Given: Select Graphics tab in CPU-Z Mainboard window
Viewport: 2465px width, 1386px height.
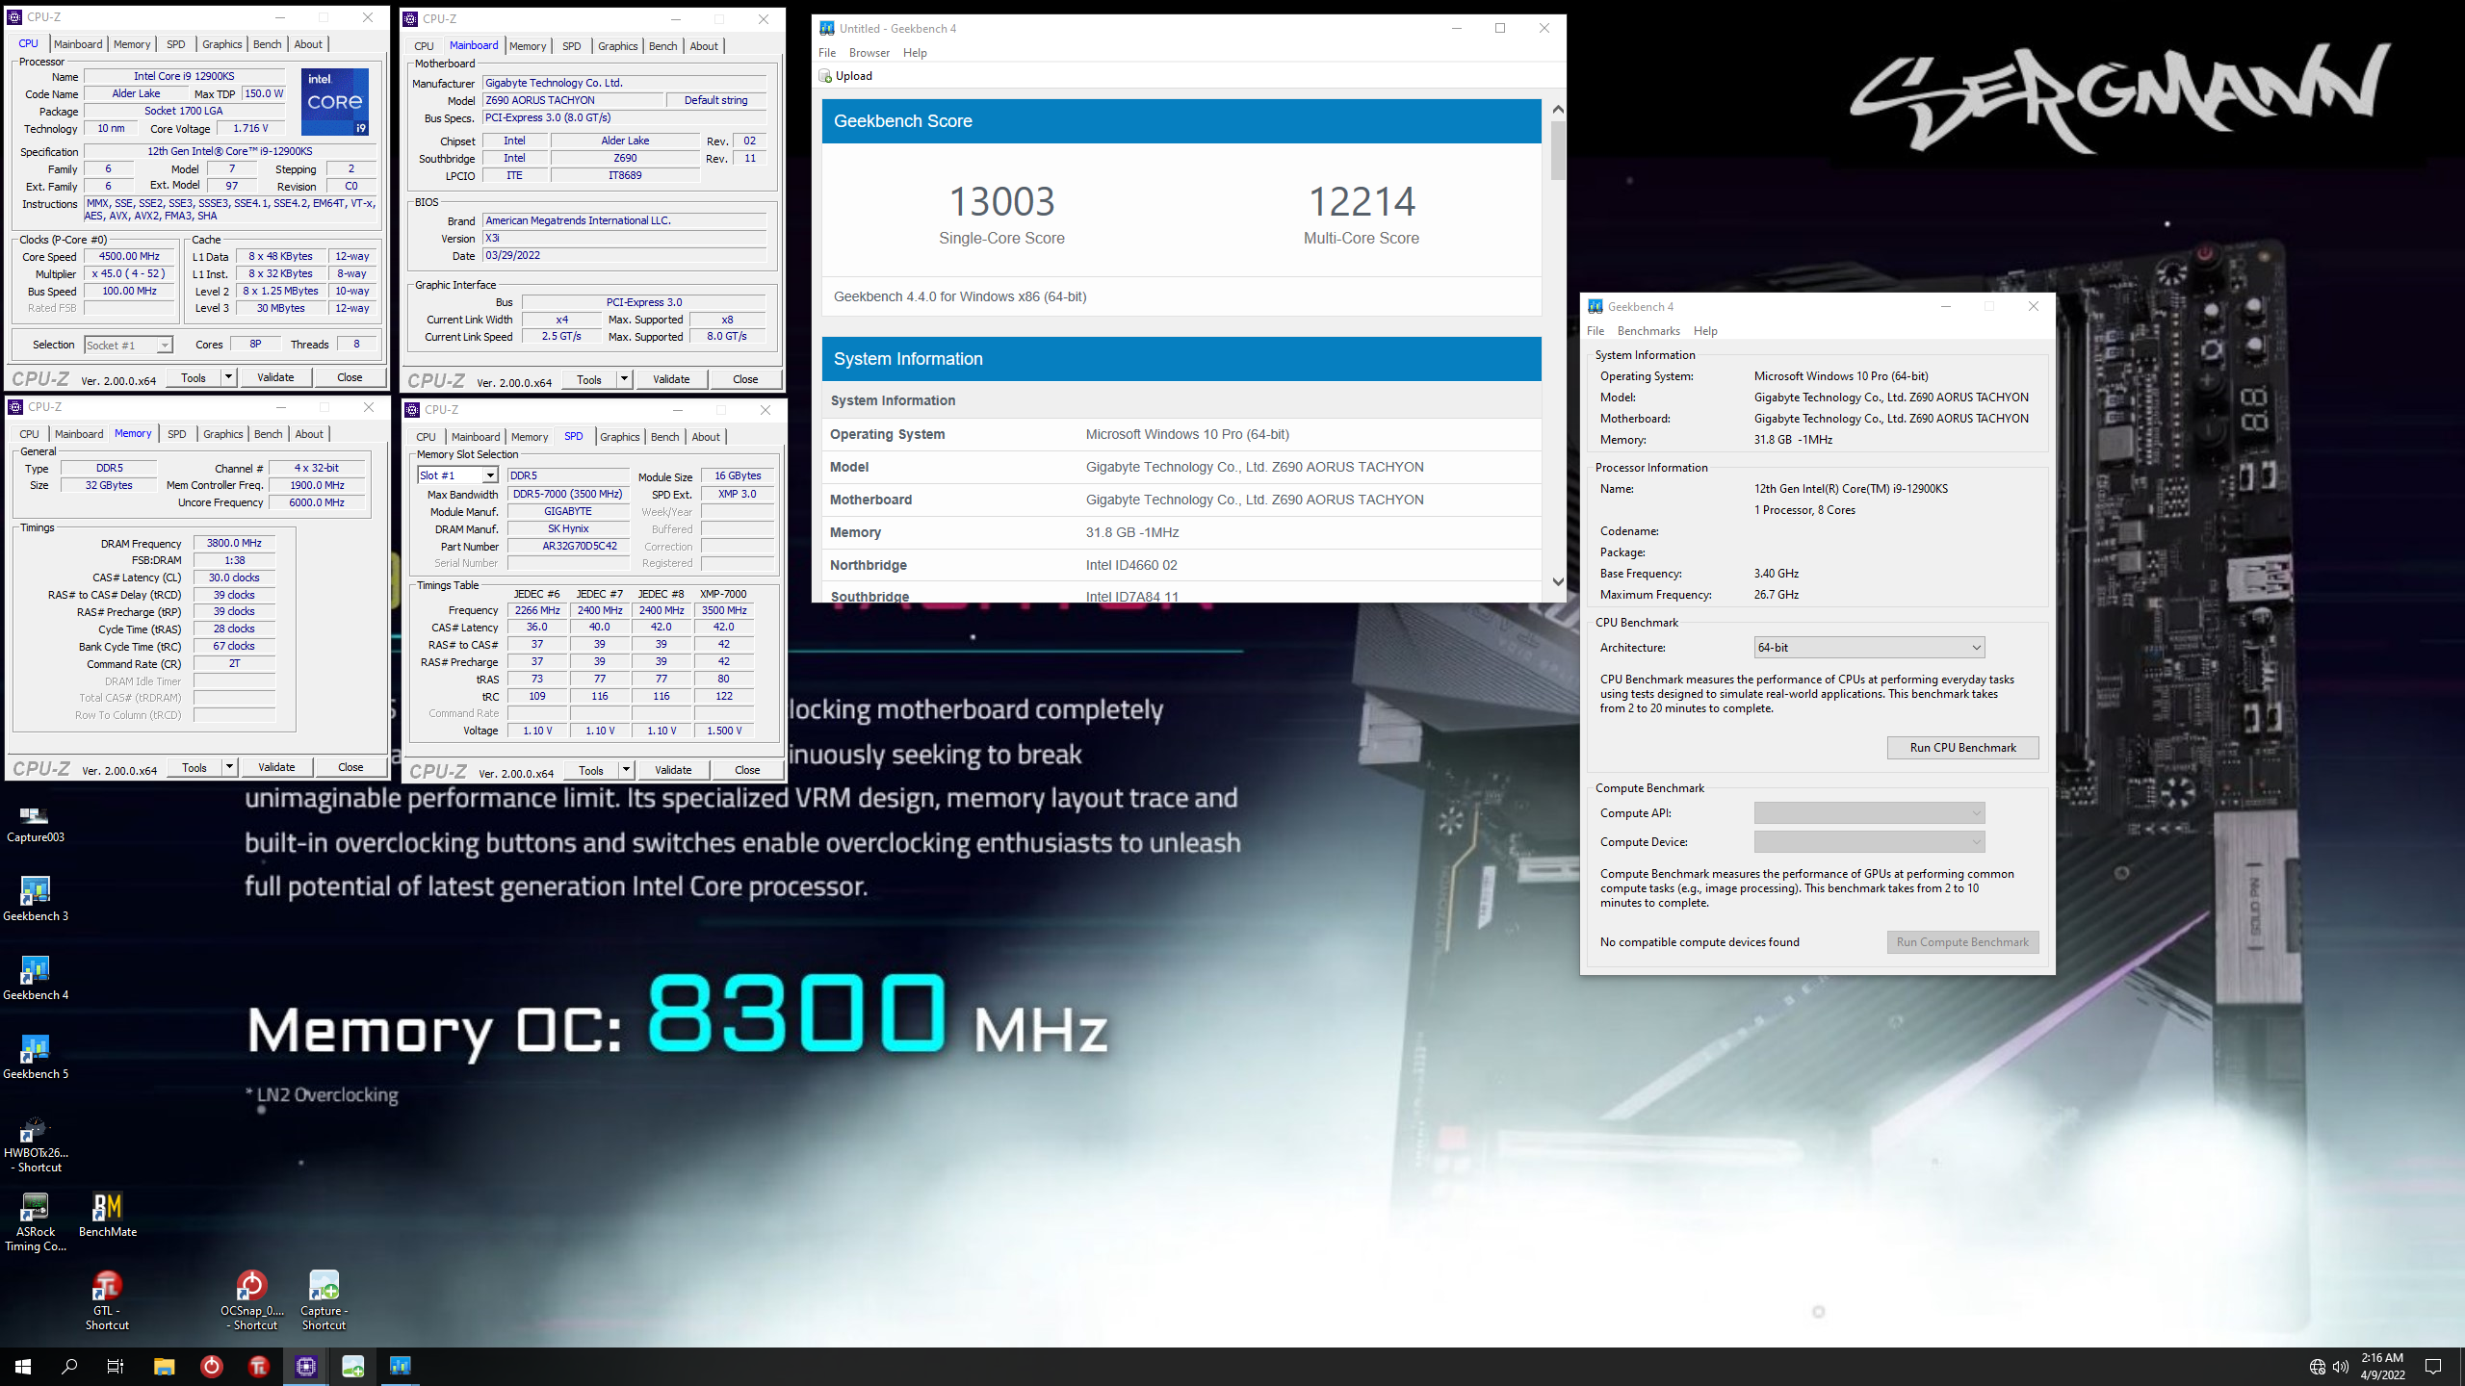Looking at the screenshot, I should click(617, 46).
